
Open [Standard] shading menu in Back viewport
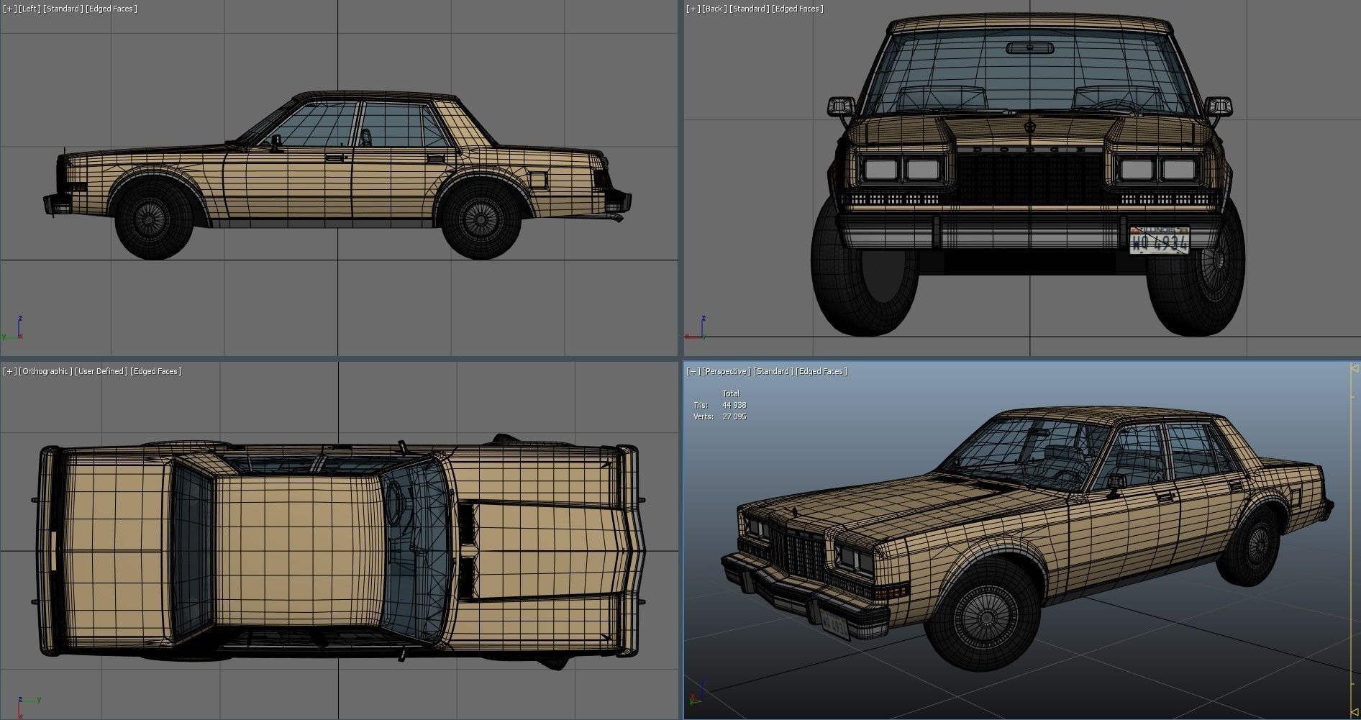click(x=749, y=9)
